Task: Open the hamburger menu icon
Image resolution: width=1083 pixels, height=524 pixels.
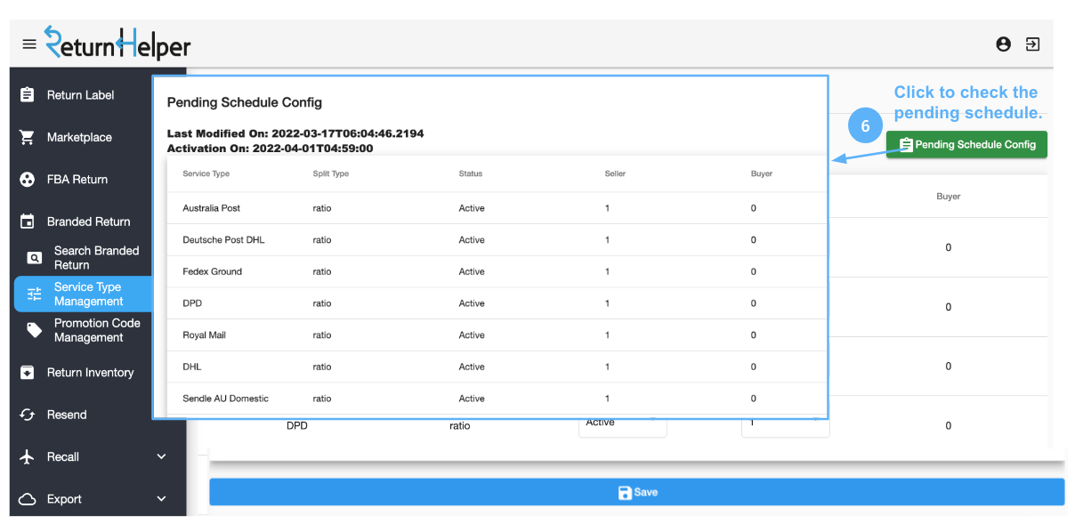Action: coord(29,44)
